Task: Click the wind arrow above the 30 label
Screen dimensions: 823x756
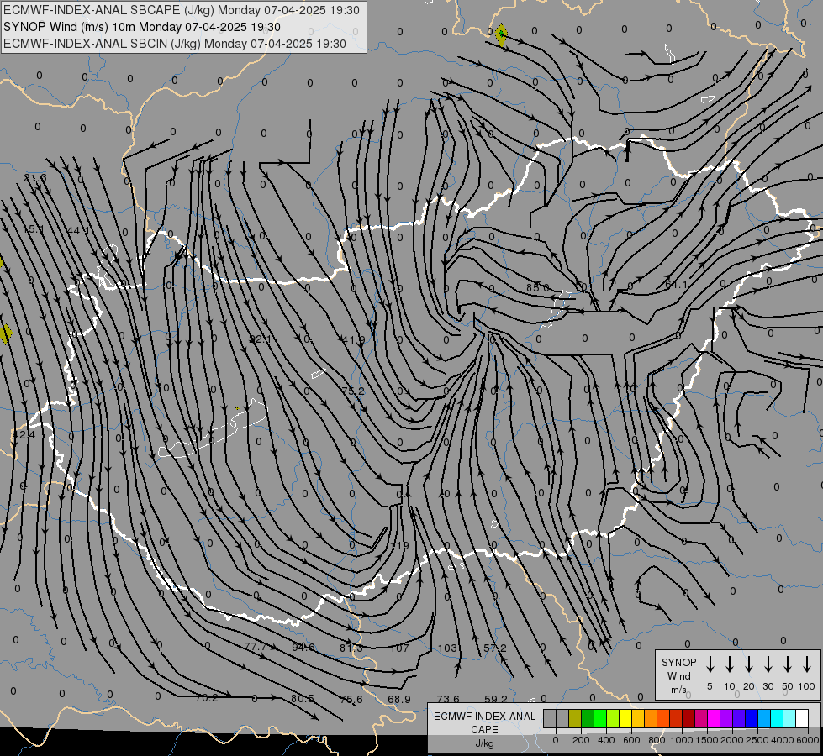Action: 768,664
